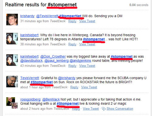Click the #StomperNet hashtag in TevisVerrett's tweet
Screen dimensions: 152x116
(42, 82)
